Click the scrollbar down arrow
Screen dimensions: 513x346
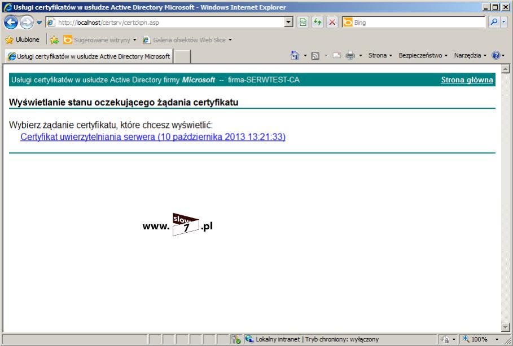tap(506, 327)
